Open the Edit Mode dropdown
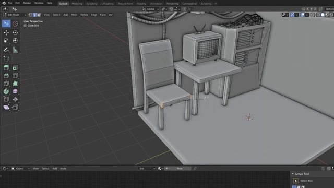This screenshot has height=188, width=334. pos(15,15)
